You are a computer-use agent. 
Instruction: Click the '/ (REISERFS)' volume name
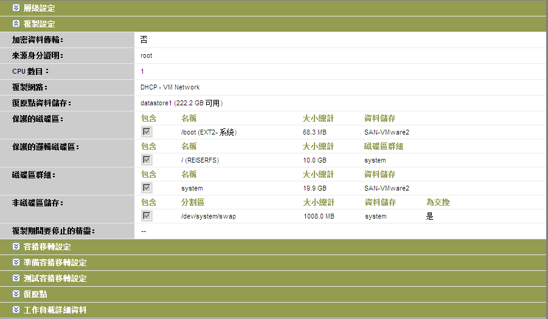pos(200,160)
